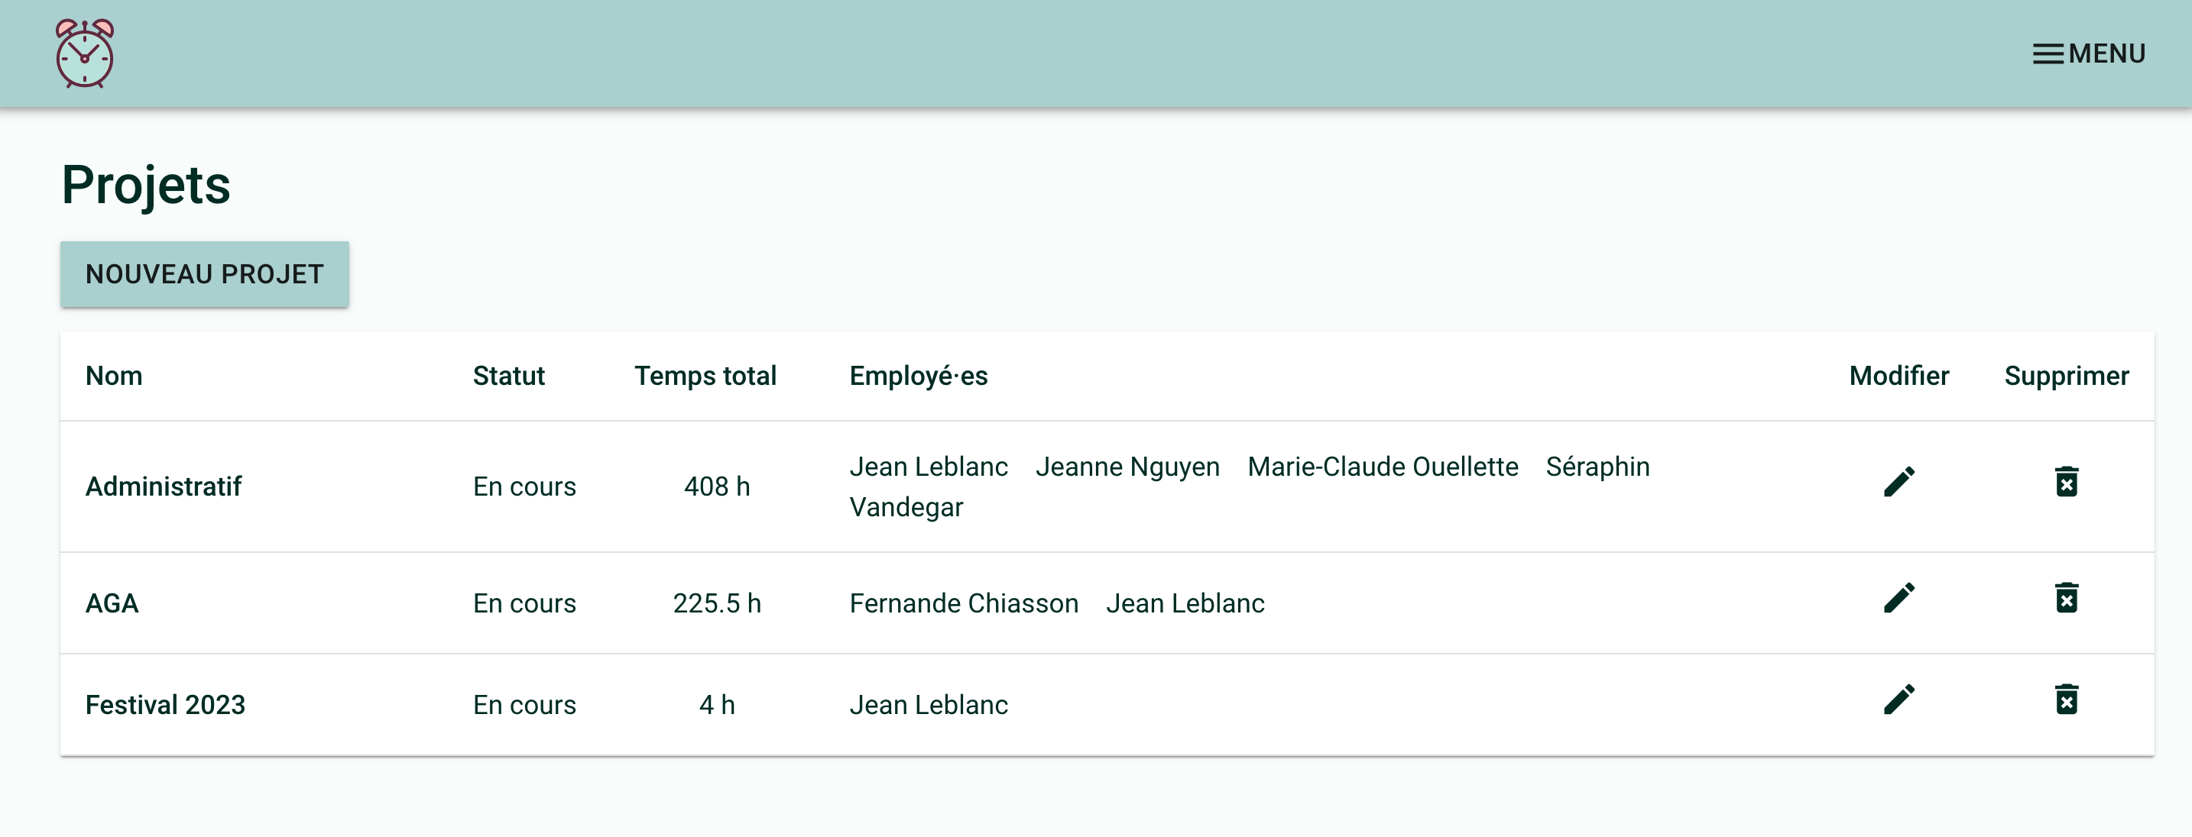Screen dimensions: 2192x837
Task: Delete the Administratif project via trash icon
Action: coord(2066,483)
